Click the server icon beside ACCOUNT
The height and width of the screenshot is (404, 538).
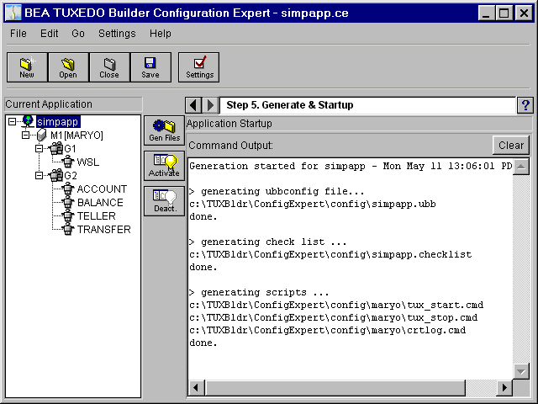(68, 189)
